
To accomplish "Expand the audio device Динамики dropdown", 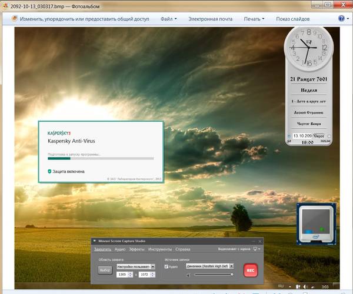I will 232,266.
